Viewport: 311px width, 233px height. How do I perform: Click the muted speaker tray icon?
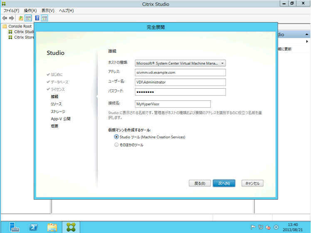pyautogui.click(x=268, y=227)
